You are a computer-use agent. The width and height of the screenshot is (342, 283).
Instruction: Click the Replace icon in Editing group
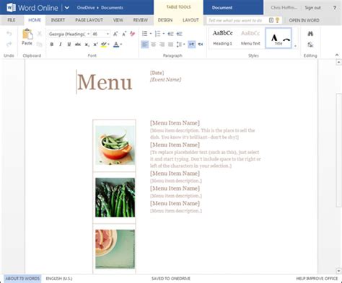click(x=310, y=45)
